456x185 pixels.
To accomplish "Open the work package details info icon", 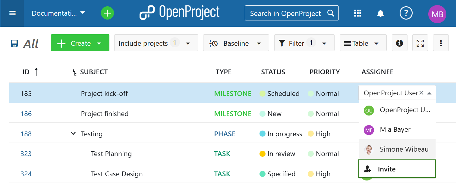I will point(399,43).
